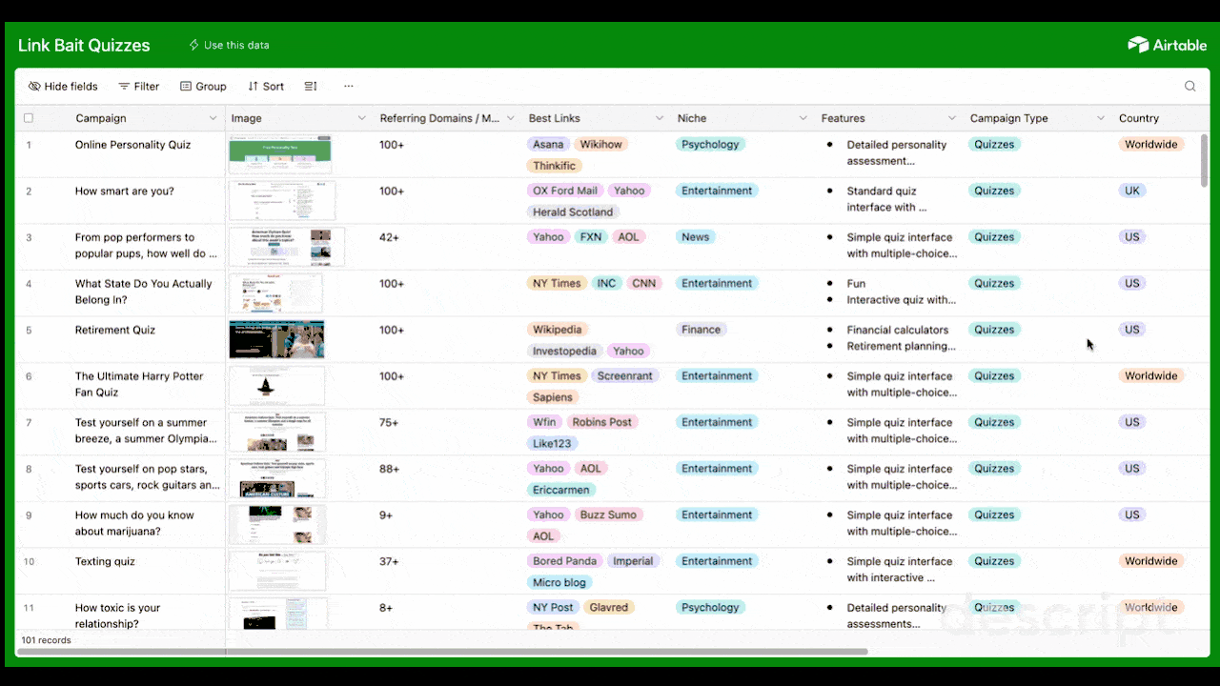1220x686 pixels.
Task: Expand the Campaign Type column dropdown
Action: tap(1100, 118)
